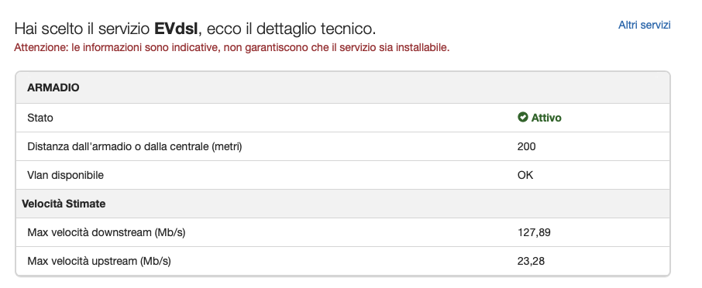The image size is (702, 288).
Task: Click the distance value 200
Action: pyautogui.click(x=527, y=146)
